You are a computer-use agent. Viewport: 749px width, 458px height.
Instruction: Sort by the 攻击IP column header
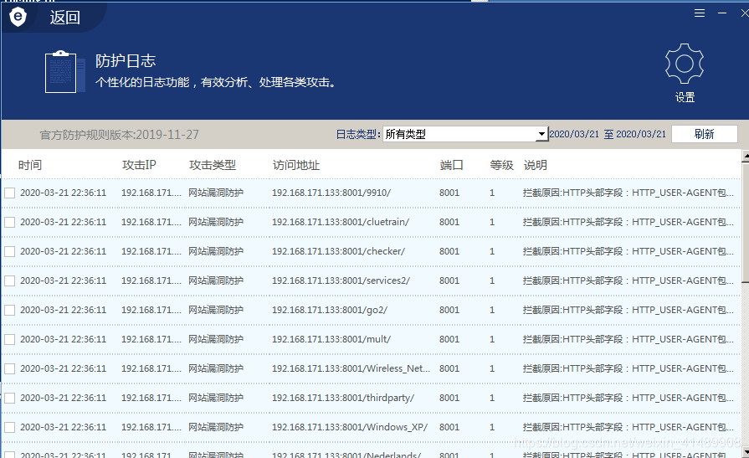pyautogui.click(x=139, y=166)
